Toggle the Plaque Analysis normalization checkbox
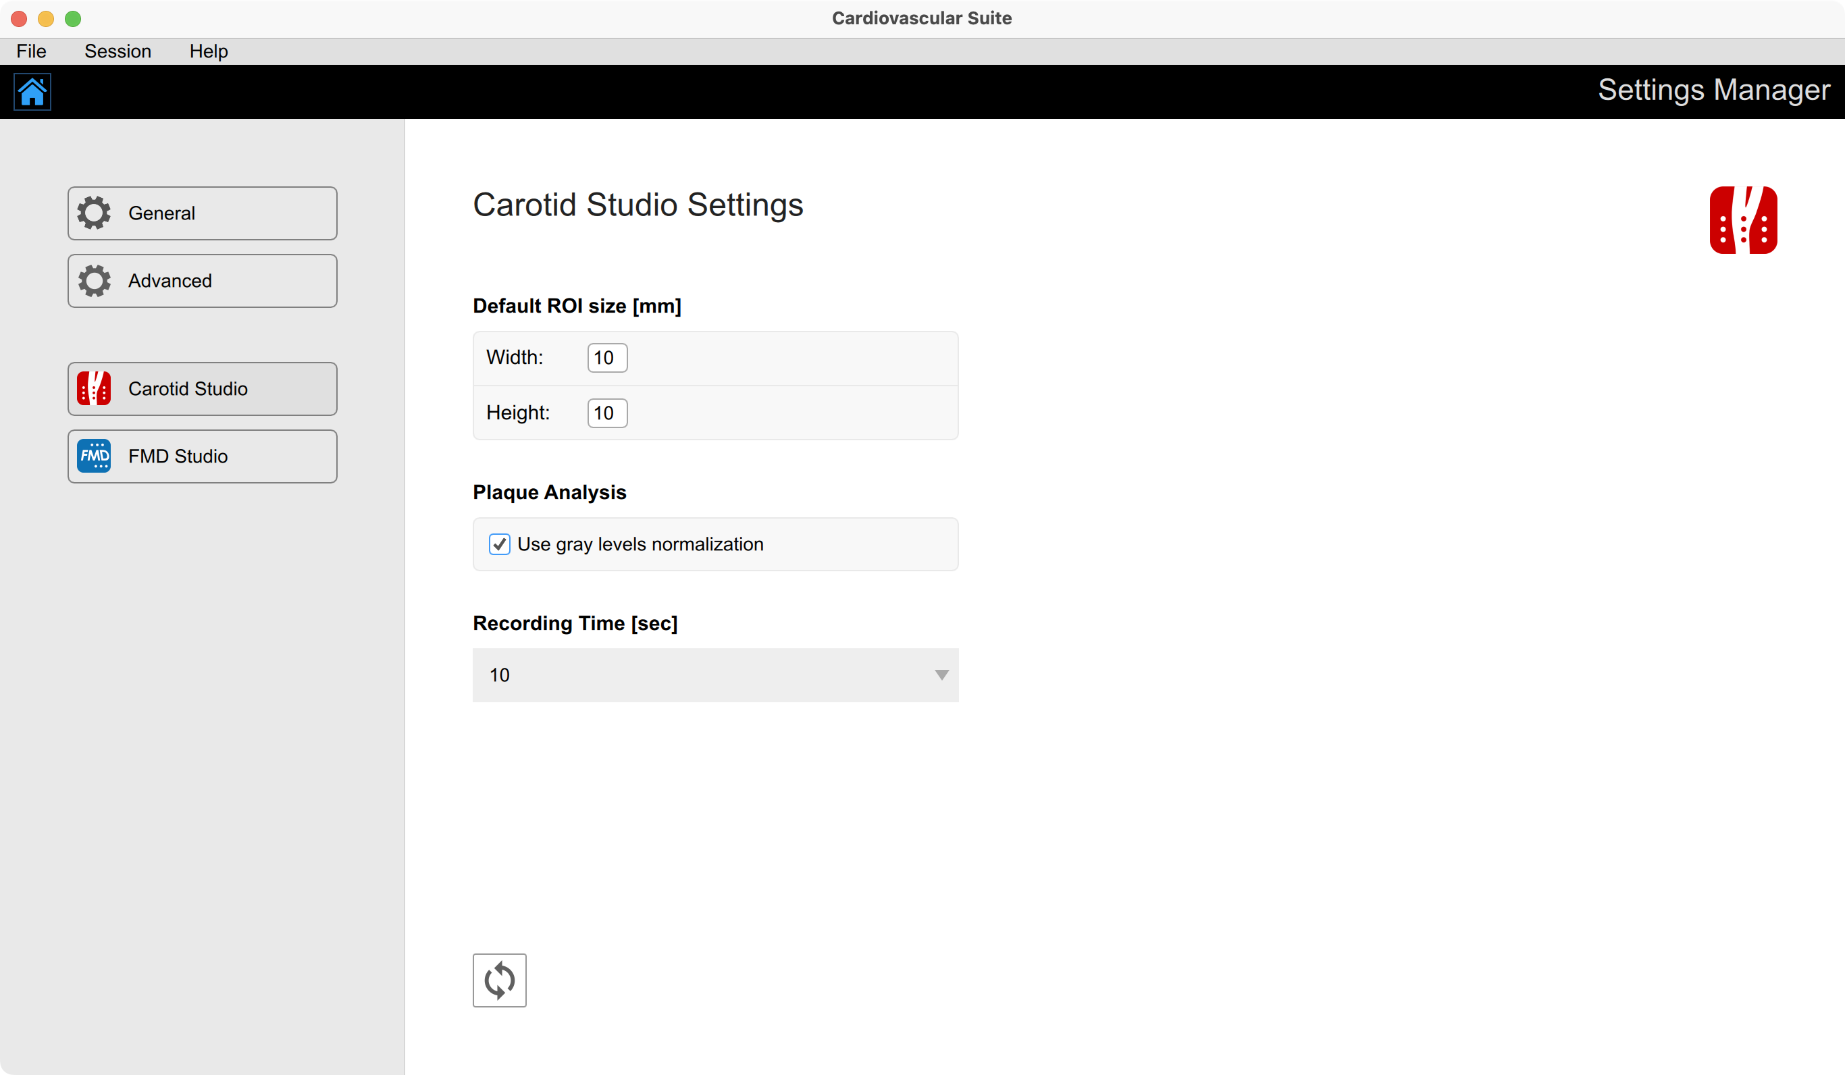This screenshot has height=1075, width=1845. (x=499, y=544)
